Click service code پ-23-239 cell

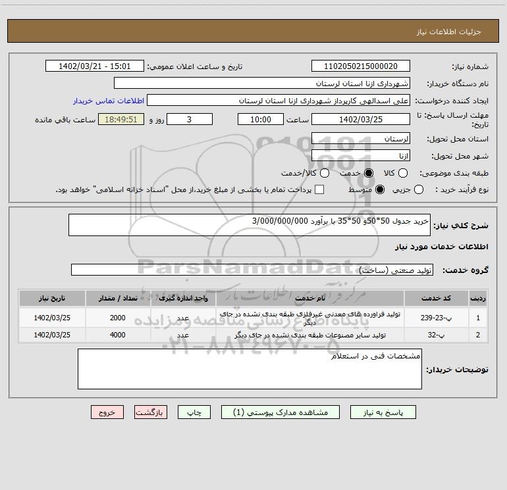tap(436, 318)
